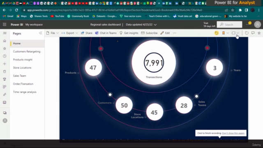
Task: Open YouTube bookmark
Action: click(x=58, y=16)
